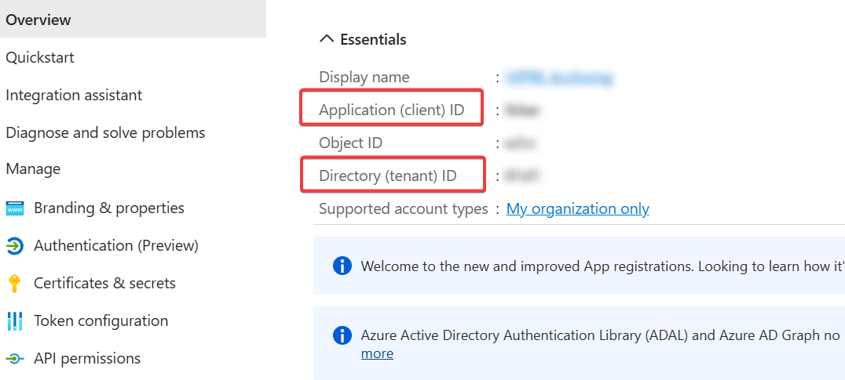Click the Display name label
The height and width of the screenshot is (380, 845).
364,77
